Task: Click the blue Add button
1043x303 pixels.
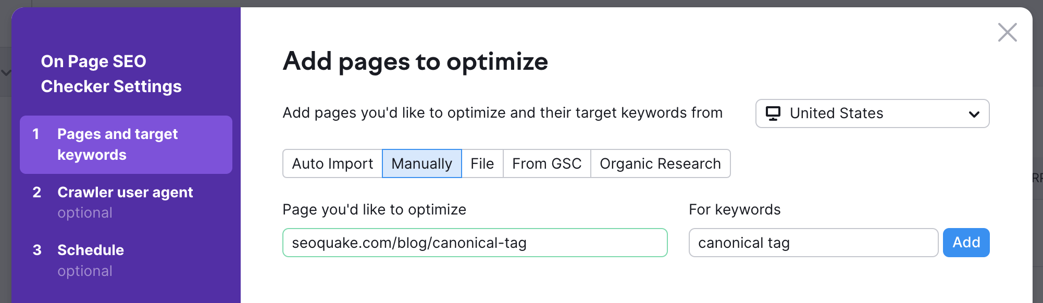Action: point(966,242)
